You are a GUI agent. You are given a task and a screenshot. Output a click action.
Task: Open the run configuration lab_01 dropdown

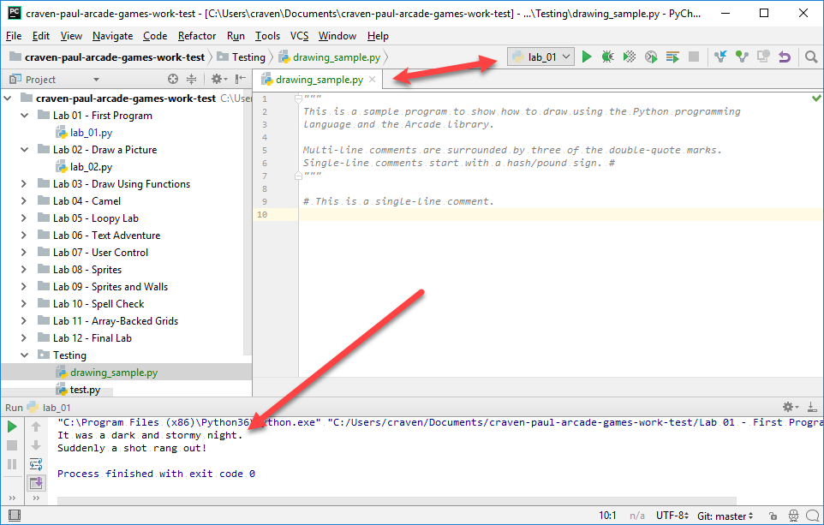pos(540,57)
